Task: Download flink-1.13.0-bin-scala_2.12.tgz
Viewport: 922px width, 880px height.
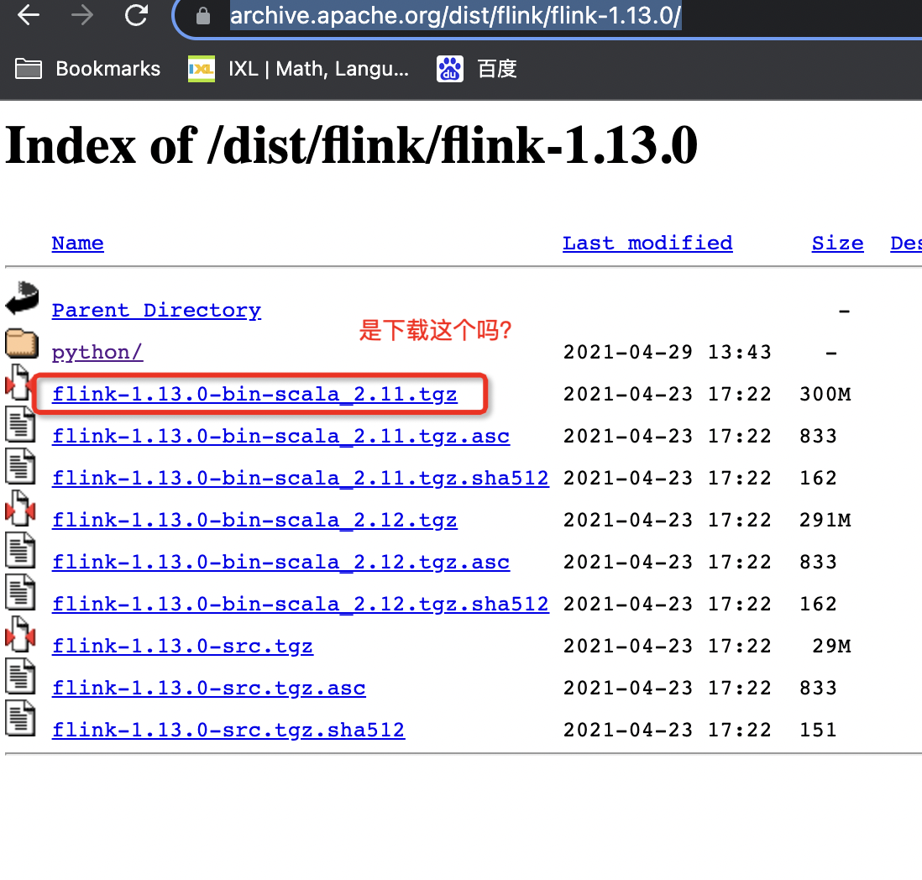Action: tap(254, 521)
